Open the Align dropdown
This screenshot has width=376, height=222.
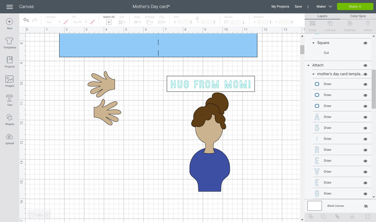tap(137, 22)
